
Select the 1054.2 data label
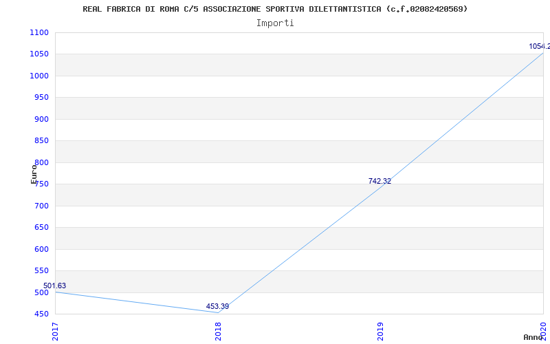point(540,46)
